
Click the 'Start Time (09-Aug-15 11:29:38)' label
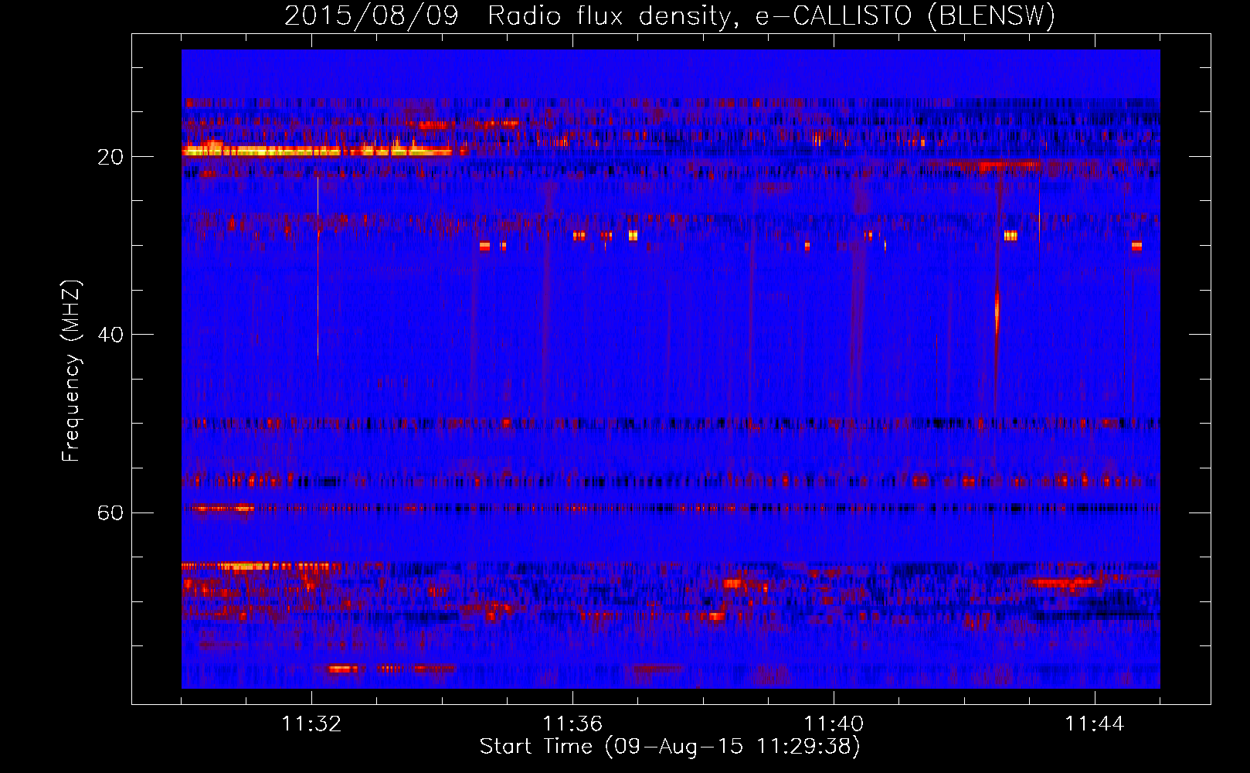coord(670,747)
